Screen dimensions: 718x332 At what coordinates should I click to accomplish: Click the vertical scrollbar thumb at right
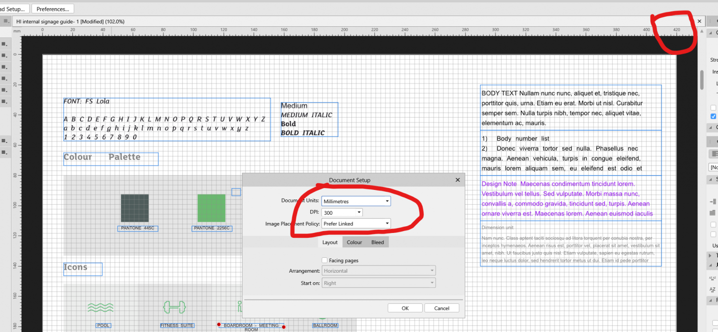point(702,79)
